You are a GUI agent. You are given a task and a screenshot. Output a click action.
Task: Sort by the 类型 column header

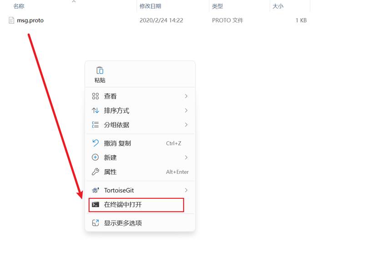tap(217, 6)
